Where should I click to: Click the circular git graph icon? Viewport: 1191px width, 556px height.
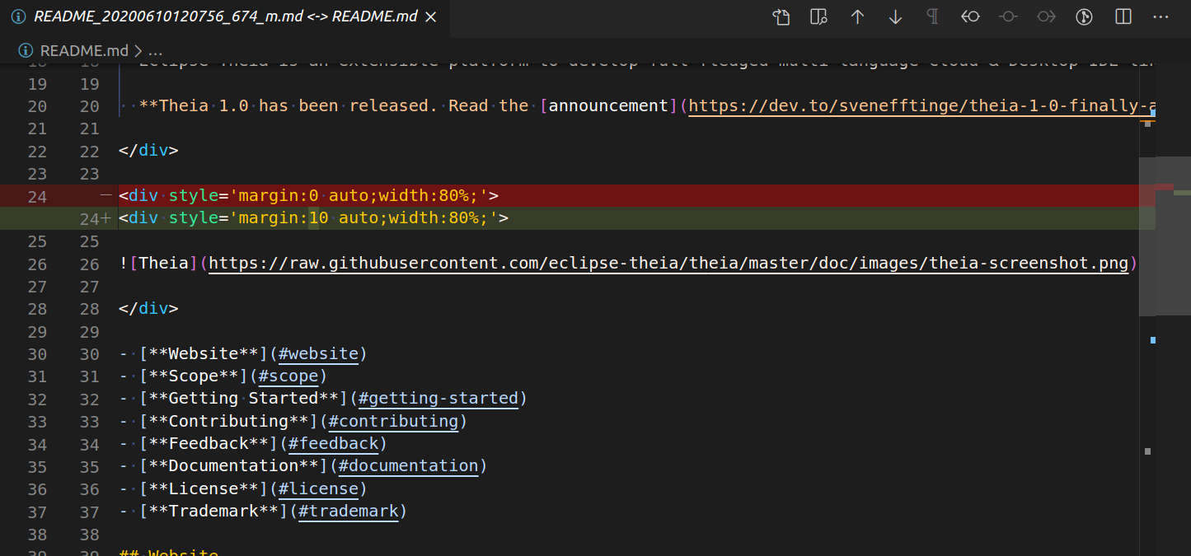point(1085,16)
